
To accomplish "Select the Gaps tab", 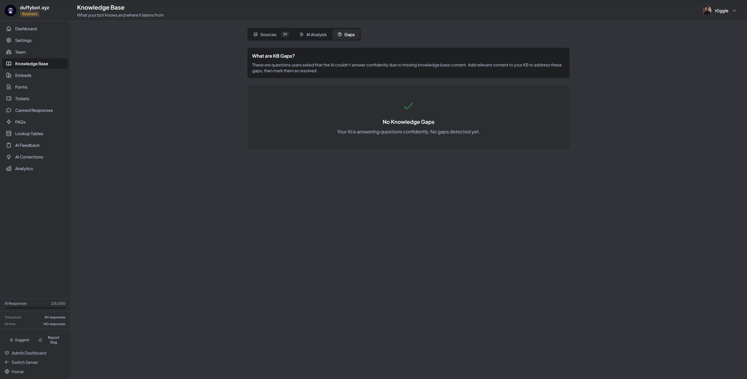I will coord(346,34).
